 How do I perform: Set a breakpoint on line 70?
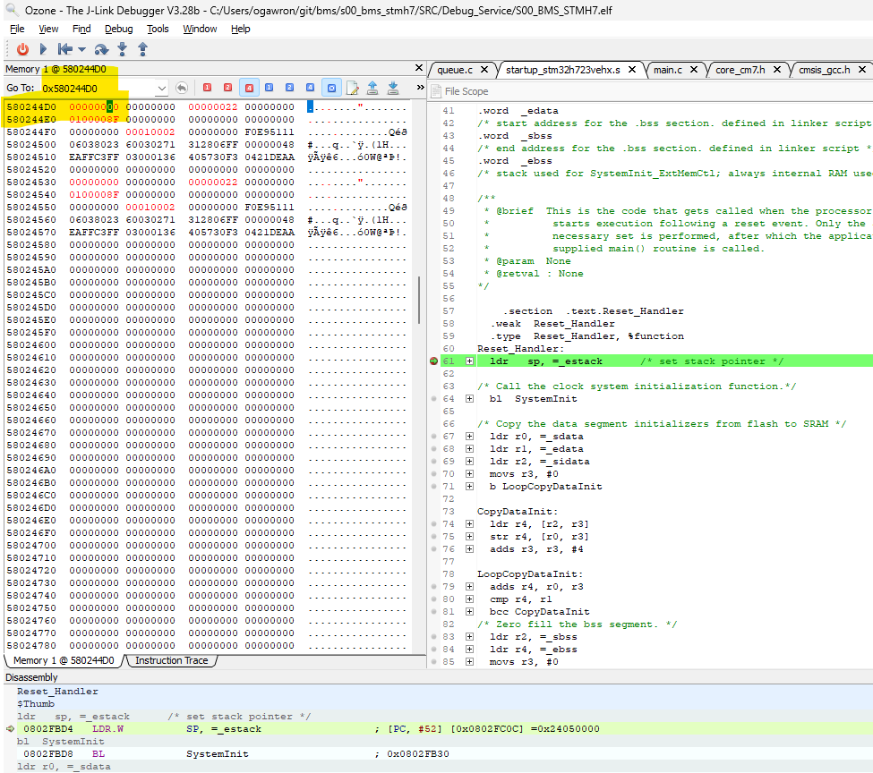click(433, 474)
